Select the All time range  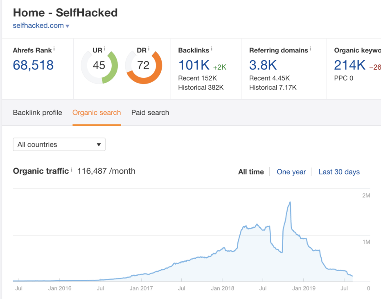tap(251, 172)
